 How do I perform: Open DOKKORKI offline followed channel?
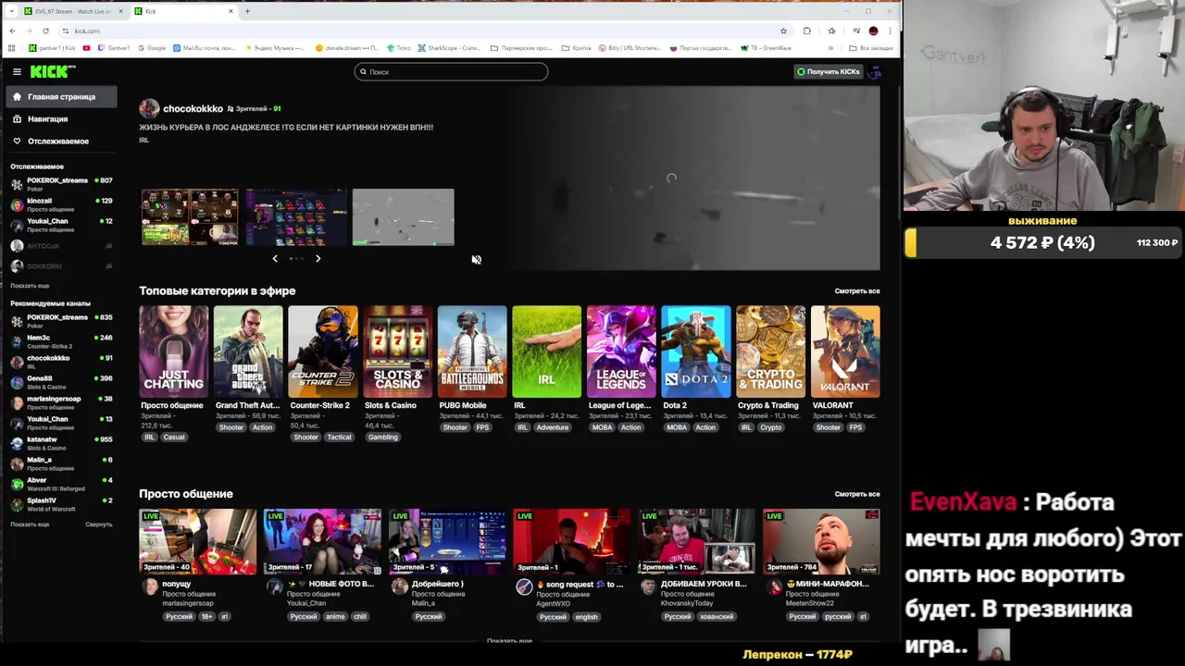[60, 266]
